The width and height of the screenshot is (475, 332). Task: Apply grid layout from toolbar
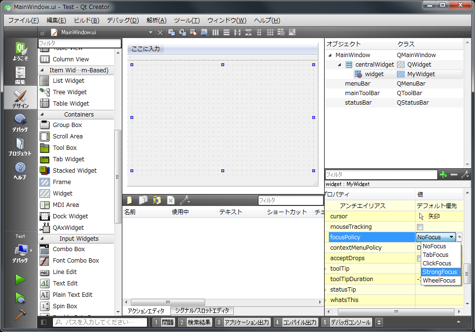pyautogui.click(x=270, y=32)
